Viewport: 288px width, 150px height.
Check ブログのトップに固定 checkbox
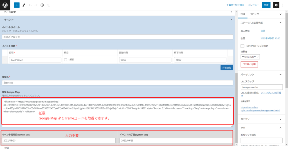click(x=242, y=46)
